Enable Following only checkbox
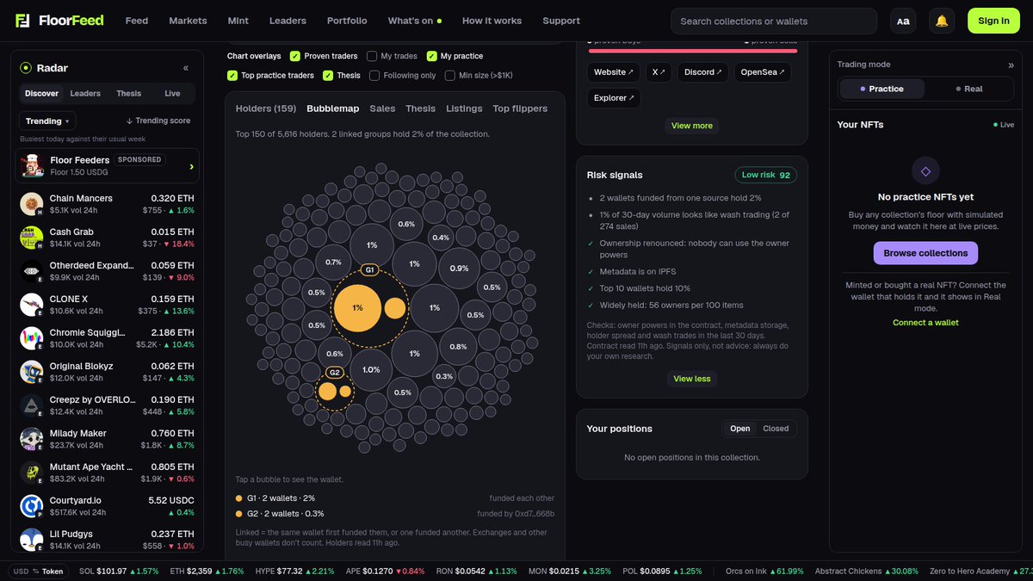This screenshot has height=581, width=1033. coord(374,76)
